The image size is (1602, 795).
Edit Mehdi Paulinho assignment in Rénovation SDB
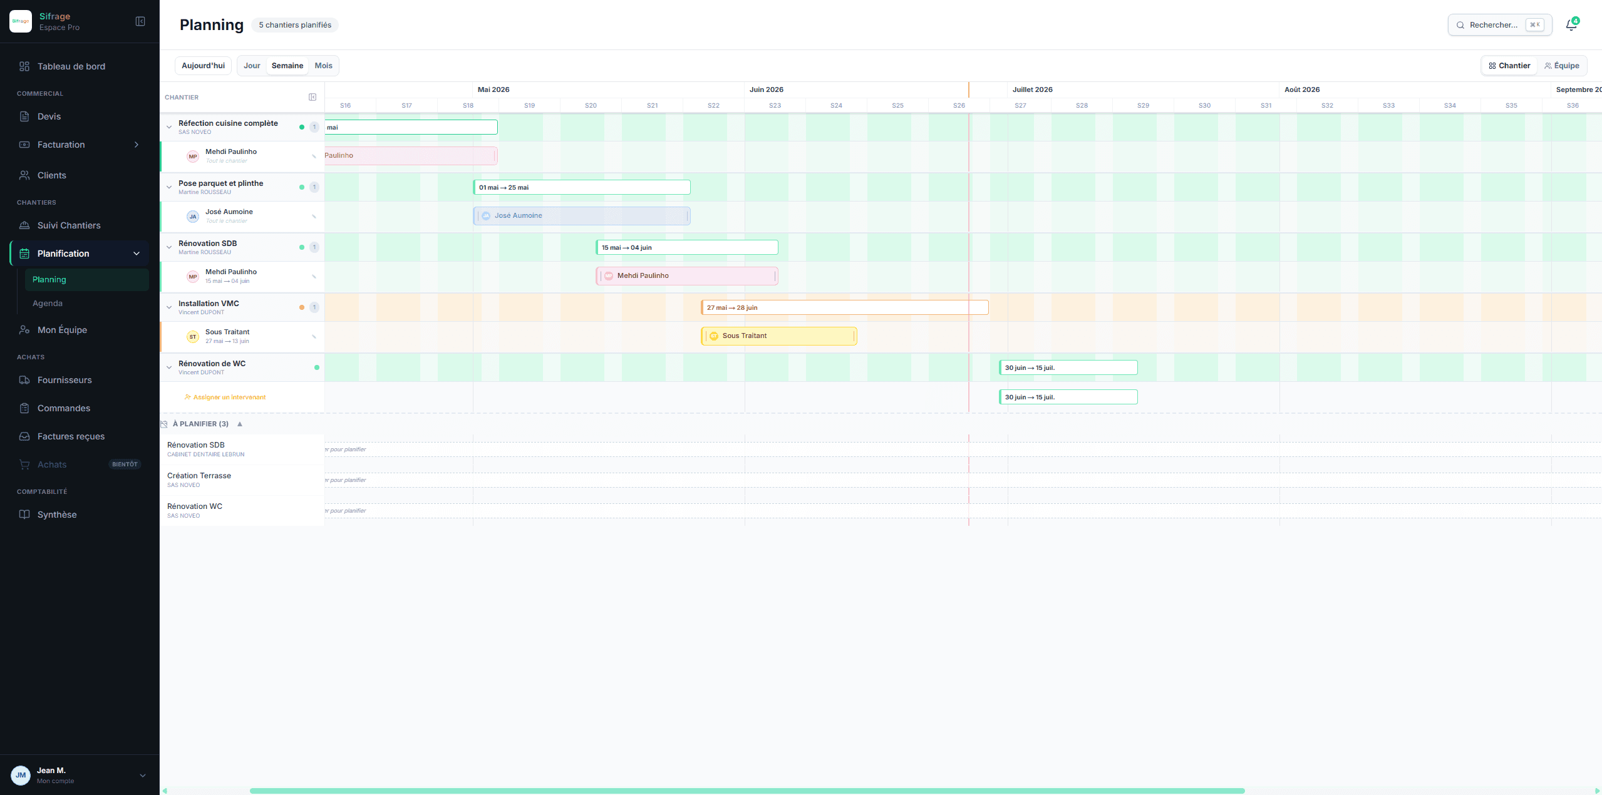[x=314, y=277]
